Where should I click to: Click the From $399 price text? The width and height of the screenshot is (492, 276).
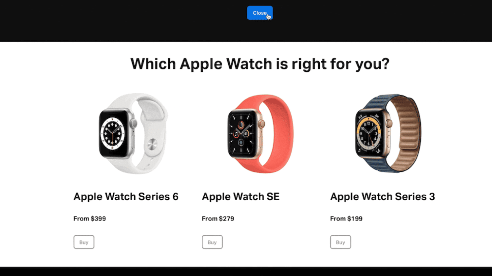click(89, 219)
